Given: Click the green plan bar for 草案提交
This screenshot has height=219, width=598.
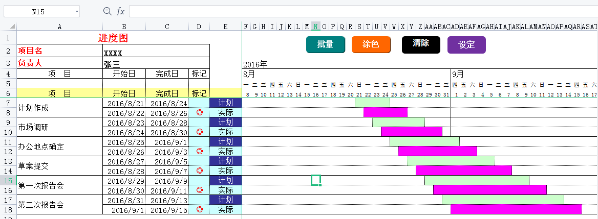Looking at the screenshot, I should 451,161.
